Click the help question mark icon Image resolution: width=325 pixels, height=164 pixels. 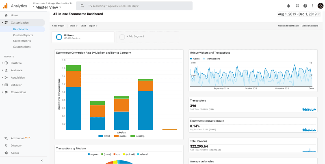[305, 6]
